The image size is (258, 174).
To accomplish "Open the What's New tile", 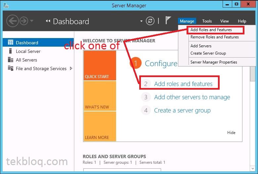I will tap(100, 96).
